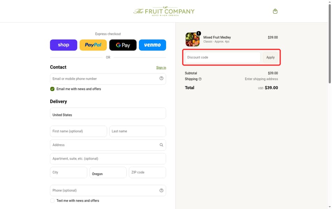The height and width of the screenshot is (209, 335).
Task: Apply the discount code
Action: pyautogui.click(x=270, y=57)
